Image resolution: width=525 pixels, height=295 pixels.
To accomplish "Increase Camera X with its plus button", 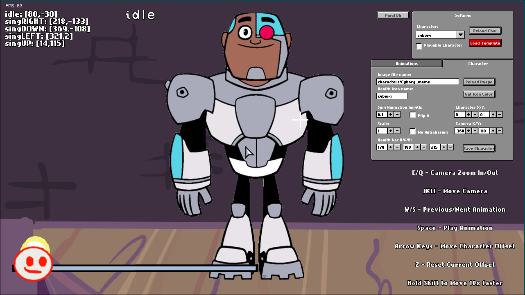I will pos(468,131).
